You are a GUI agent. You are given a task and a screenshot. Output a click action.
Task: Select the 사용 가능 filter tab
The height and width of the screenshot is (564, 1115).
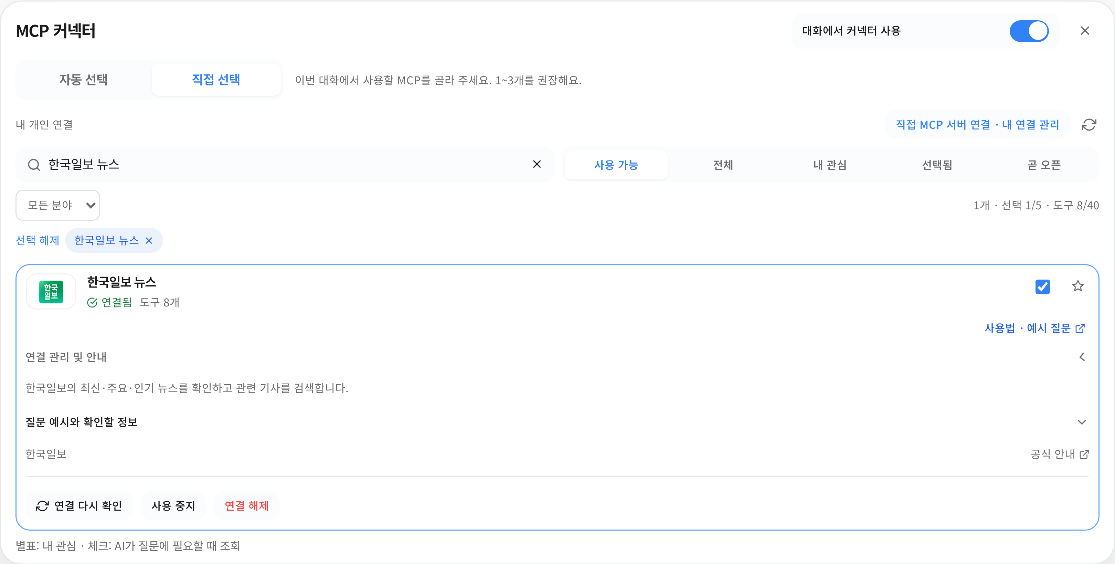point(616,165)
